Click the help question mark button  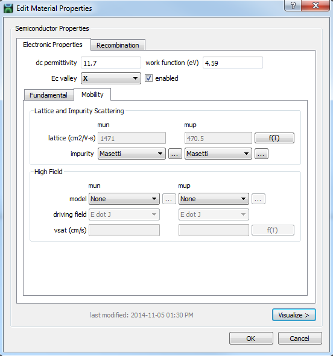tap(293, 5)
